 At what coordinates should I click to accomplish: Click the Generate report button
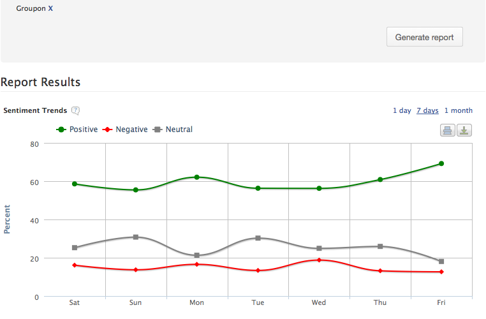[424, 37]
